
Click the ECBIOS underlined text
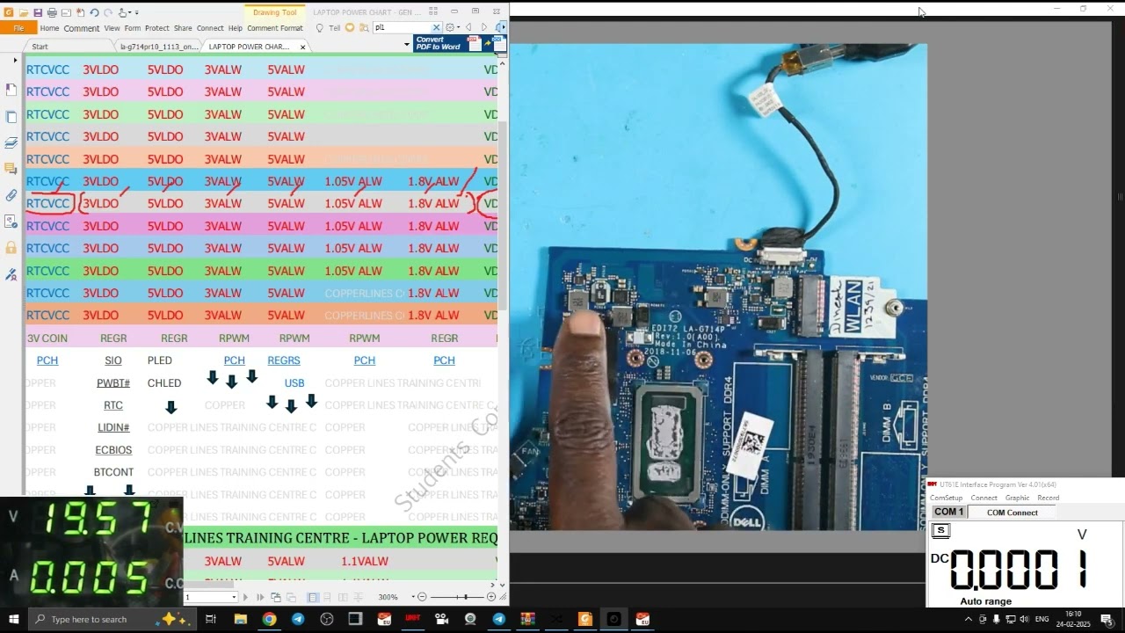pyautogui.click(x=113, y=450)
